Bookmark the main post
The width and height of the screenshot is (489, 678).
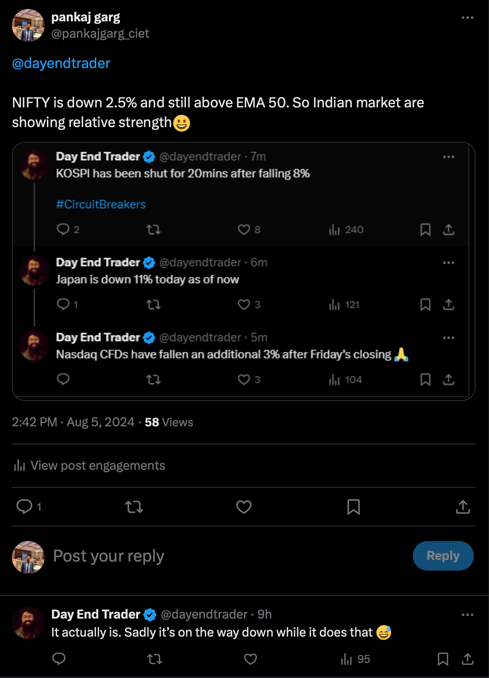click(353, 507)
